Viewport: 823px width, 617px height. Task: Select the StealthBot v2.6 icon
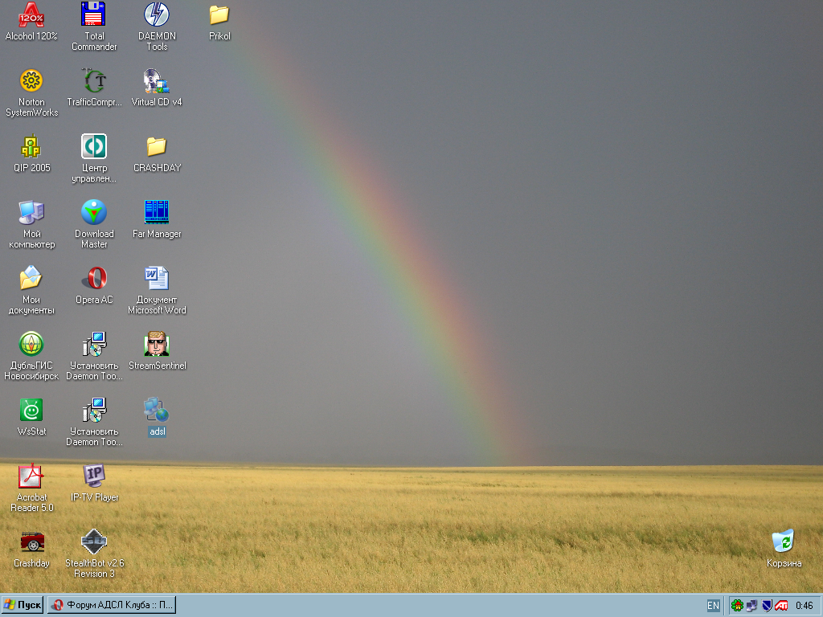(x=94, y=541)
